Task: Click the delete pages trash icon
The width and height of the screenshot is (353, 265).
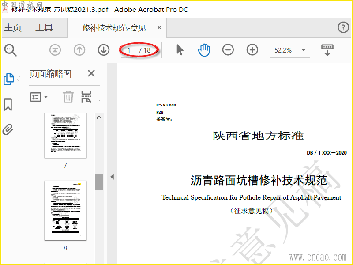Action: coord(68,97)
